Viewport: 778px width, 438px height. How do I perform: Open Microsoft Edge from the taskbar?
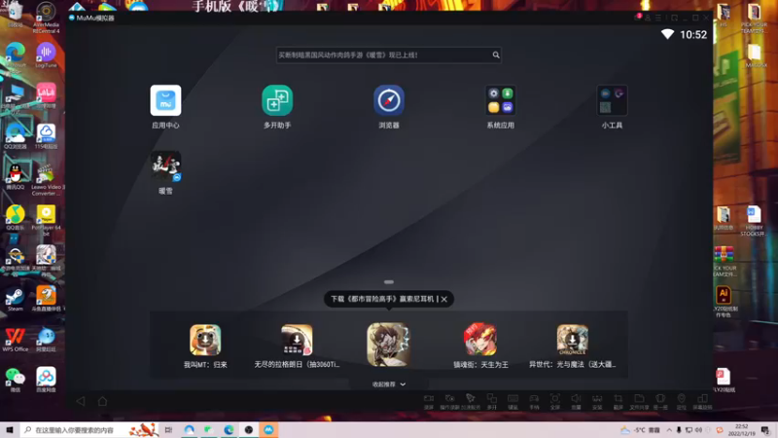point(229,429)
